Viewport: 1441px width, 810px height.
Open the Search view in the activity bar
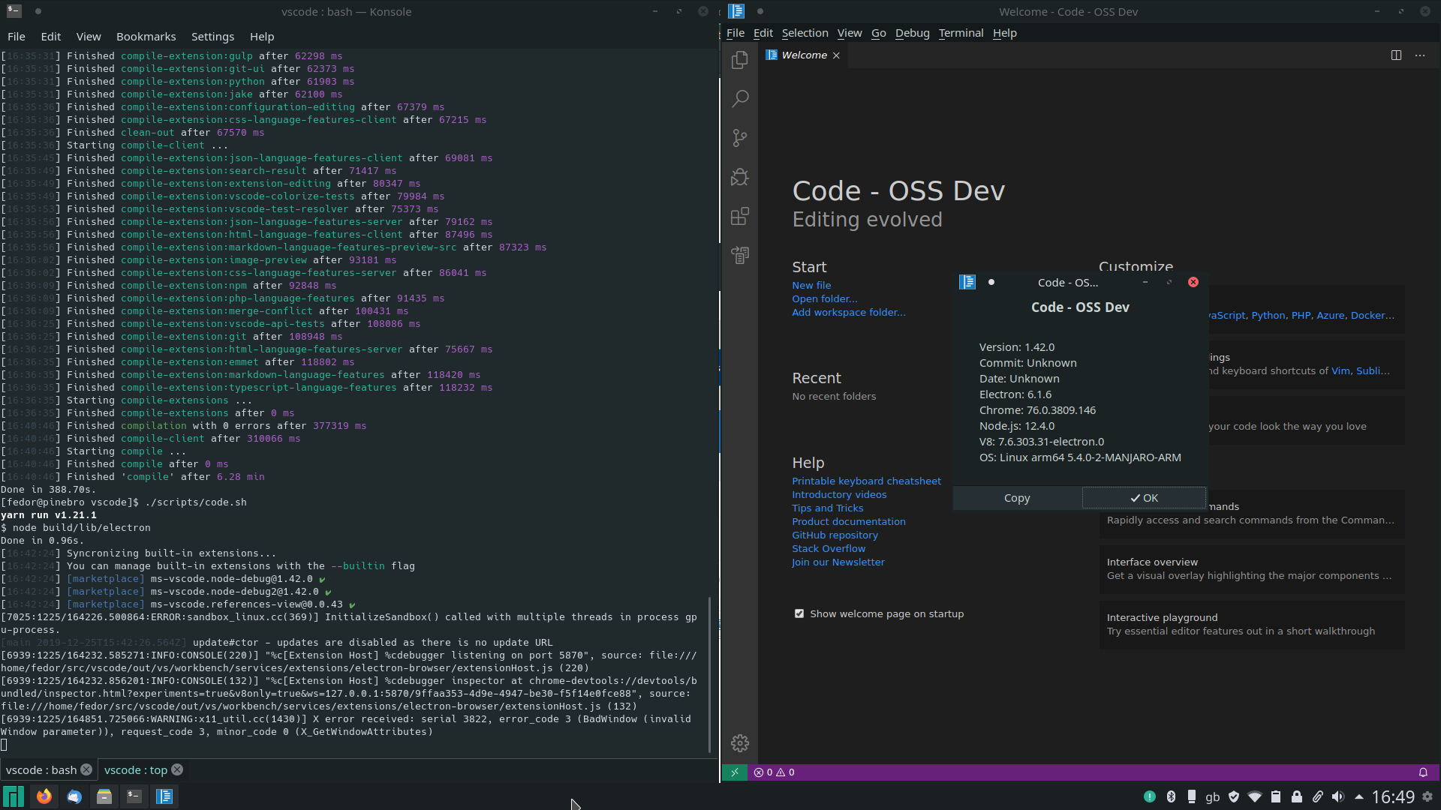(739, 99)
